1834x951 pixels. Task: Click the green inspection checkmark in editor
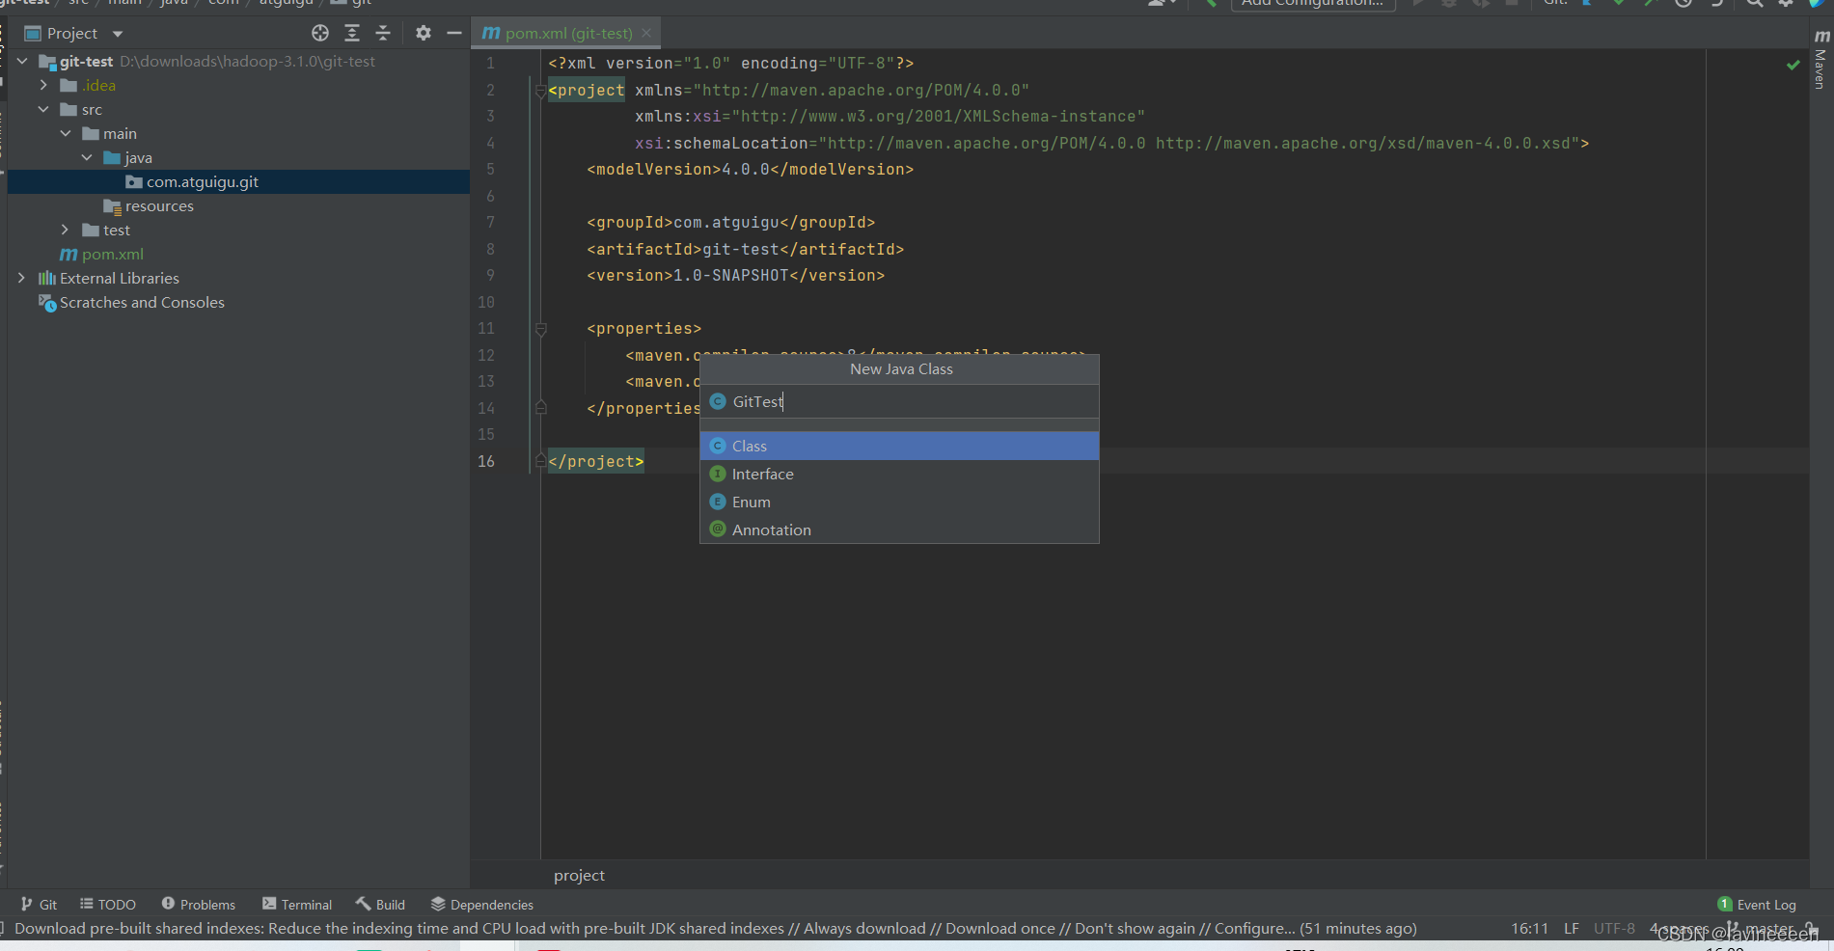(x=1793, y=65)
